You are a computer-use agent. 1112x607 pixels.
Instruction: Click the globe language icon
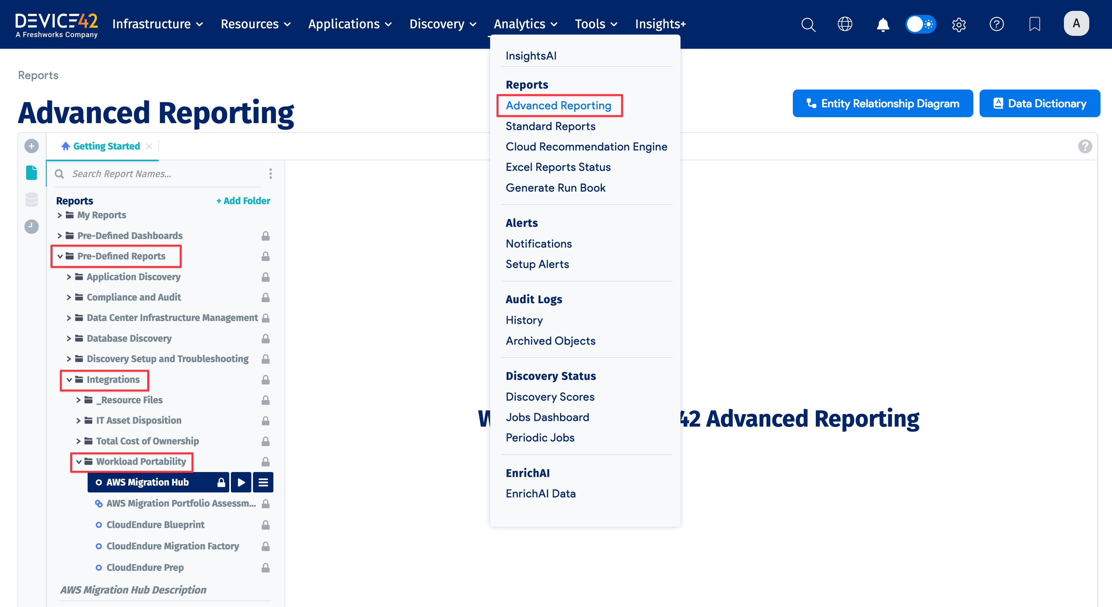845,24
